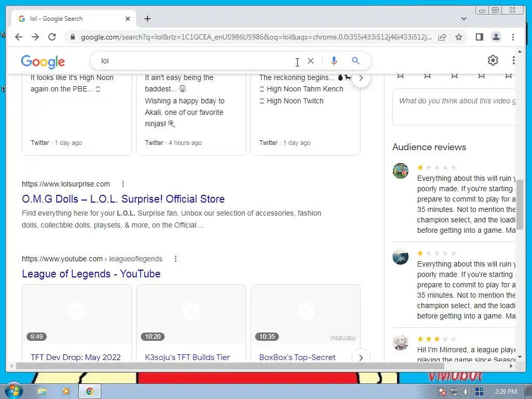Play the 10:20 video thumbnail
Image resolution: width=532 pixels, height=399 pixels.
point(191,314)
